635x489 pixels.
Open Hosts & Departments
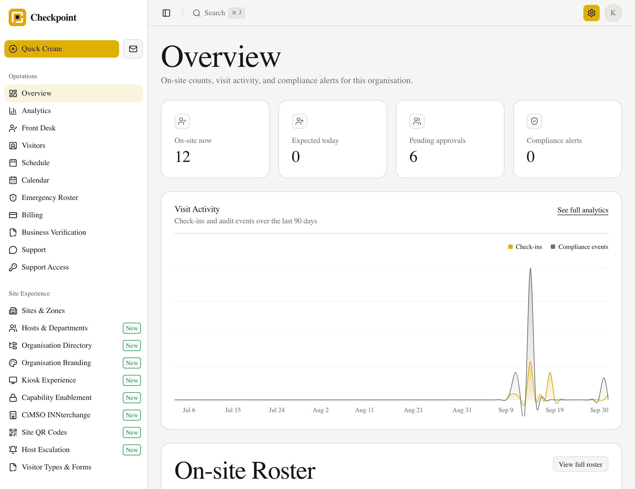click(74, 328)
